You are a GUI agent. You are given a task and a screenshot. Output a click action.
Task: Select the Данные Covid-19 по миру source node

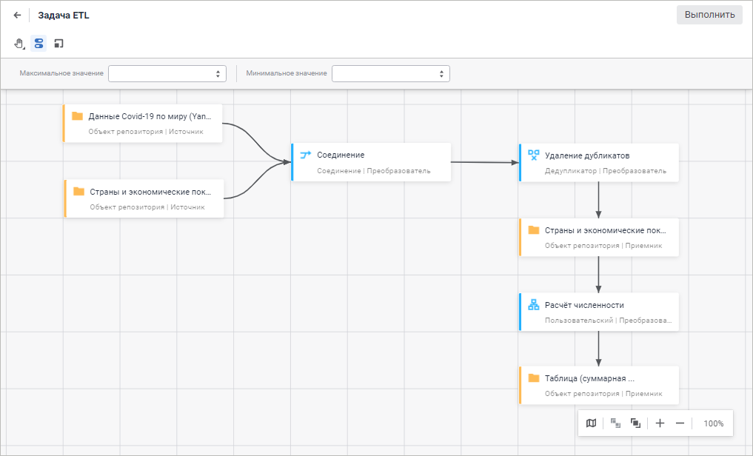[x=144, y=123]
